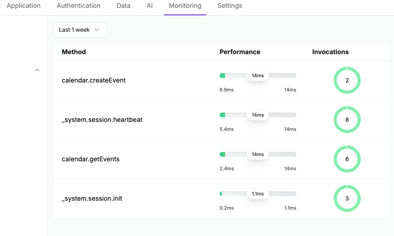Click the calendar.createEvent method name
Viewport: 394px width, 236px height.
[94, 80]
